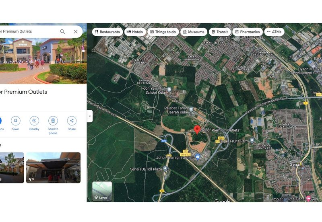The height and width of the screenshot is (222, 322).
Task: Select Foon Yew High School Kulai marker
Action: coord(169,89)
